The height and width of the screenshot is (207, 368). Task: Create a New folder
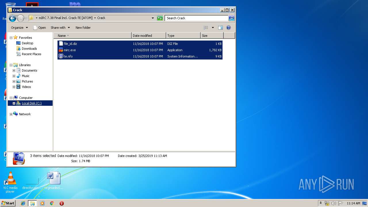click(x=83, y=28)
